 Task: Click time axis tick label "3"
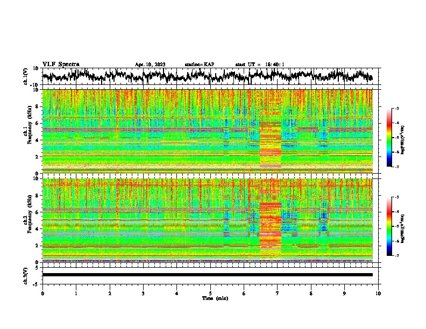[143, 294]
